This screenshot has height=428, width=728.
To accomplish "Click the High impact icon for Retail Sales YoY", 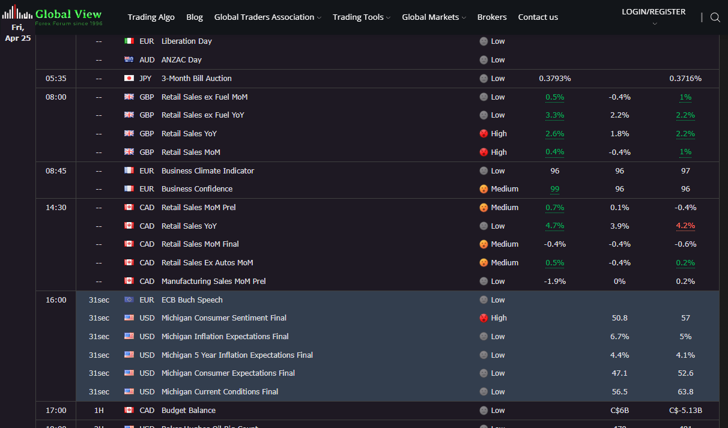I will click(484, 134).
